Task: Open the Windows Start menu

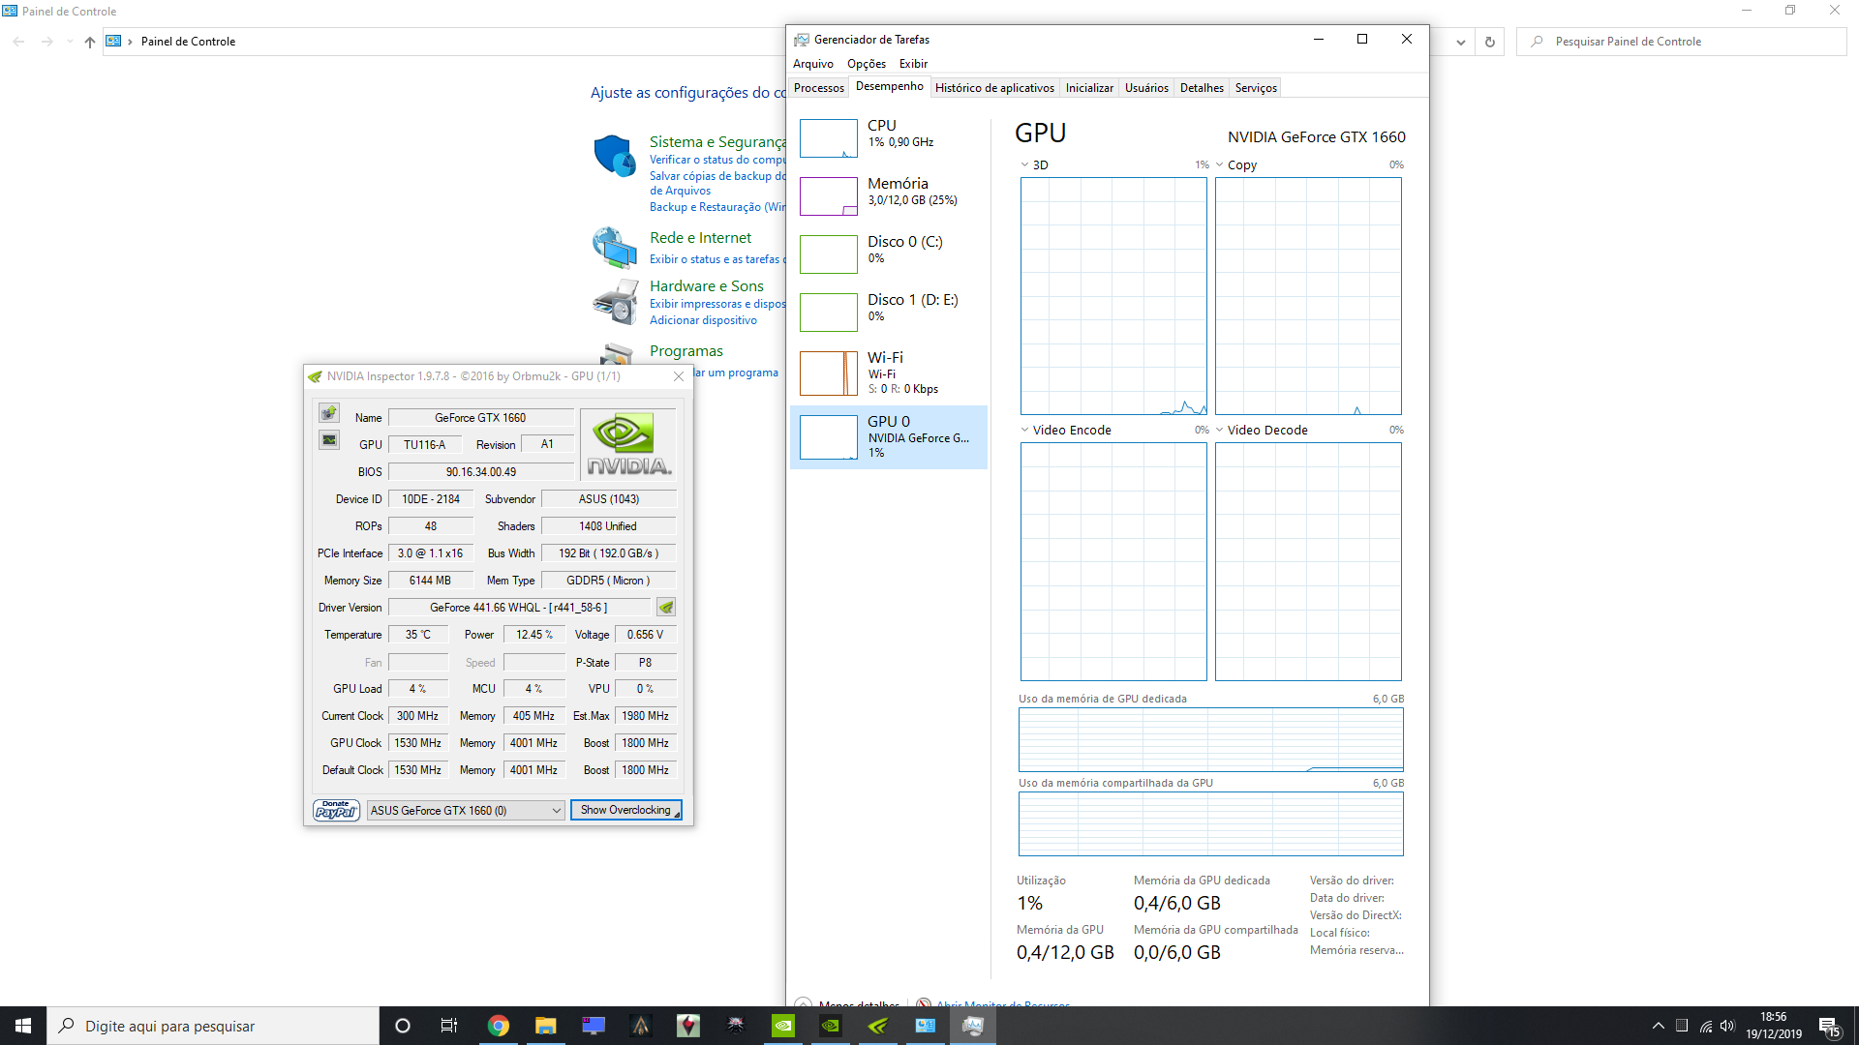Action: tap(23, 1026)
